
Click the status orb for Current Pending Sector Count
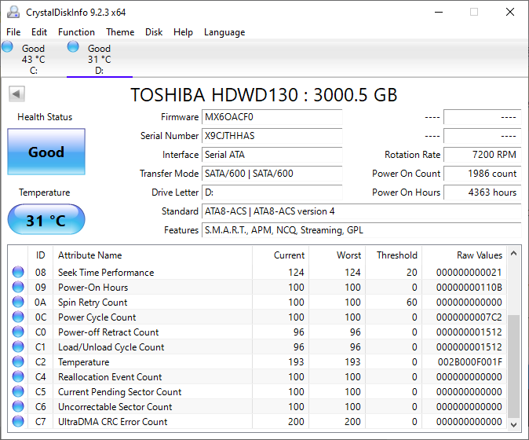coord(18,392)
